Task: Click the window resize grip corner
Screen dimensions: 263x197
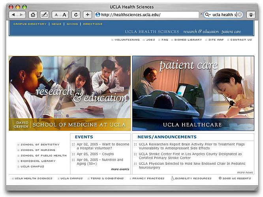Action: click(256, 189)
